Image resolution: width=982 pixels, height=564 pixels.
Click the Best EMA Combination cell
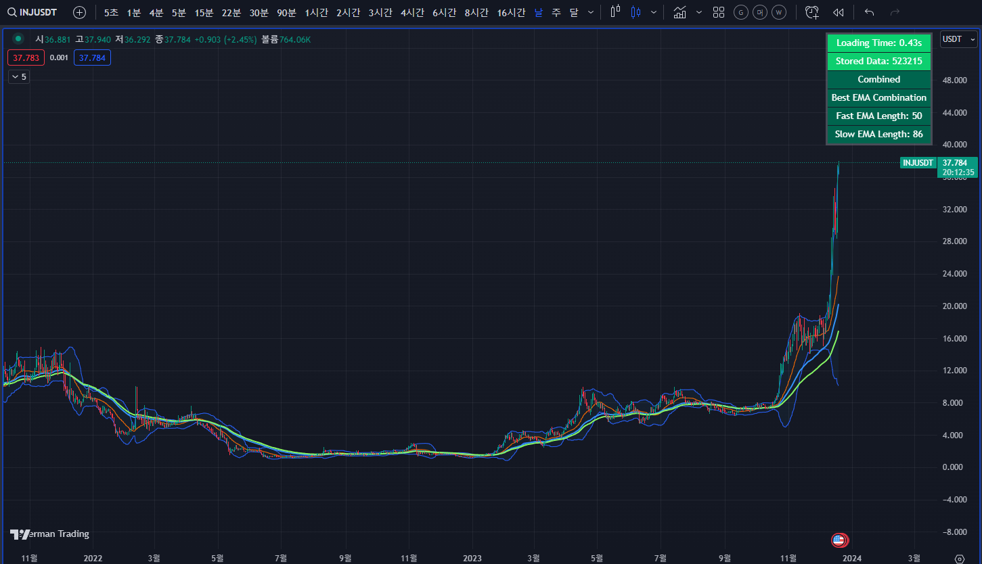879,97
